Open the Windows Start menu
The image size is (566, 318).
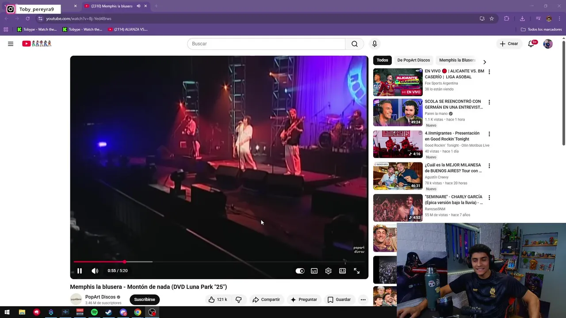pos(7,312)
